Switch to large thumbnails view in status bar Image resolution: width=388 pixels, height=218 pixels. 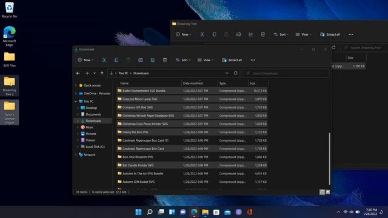click(327, 192)
